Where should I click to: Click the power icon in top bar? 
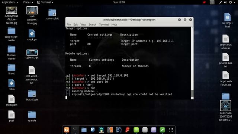231,2
